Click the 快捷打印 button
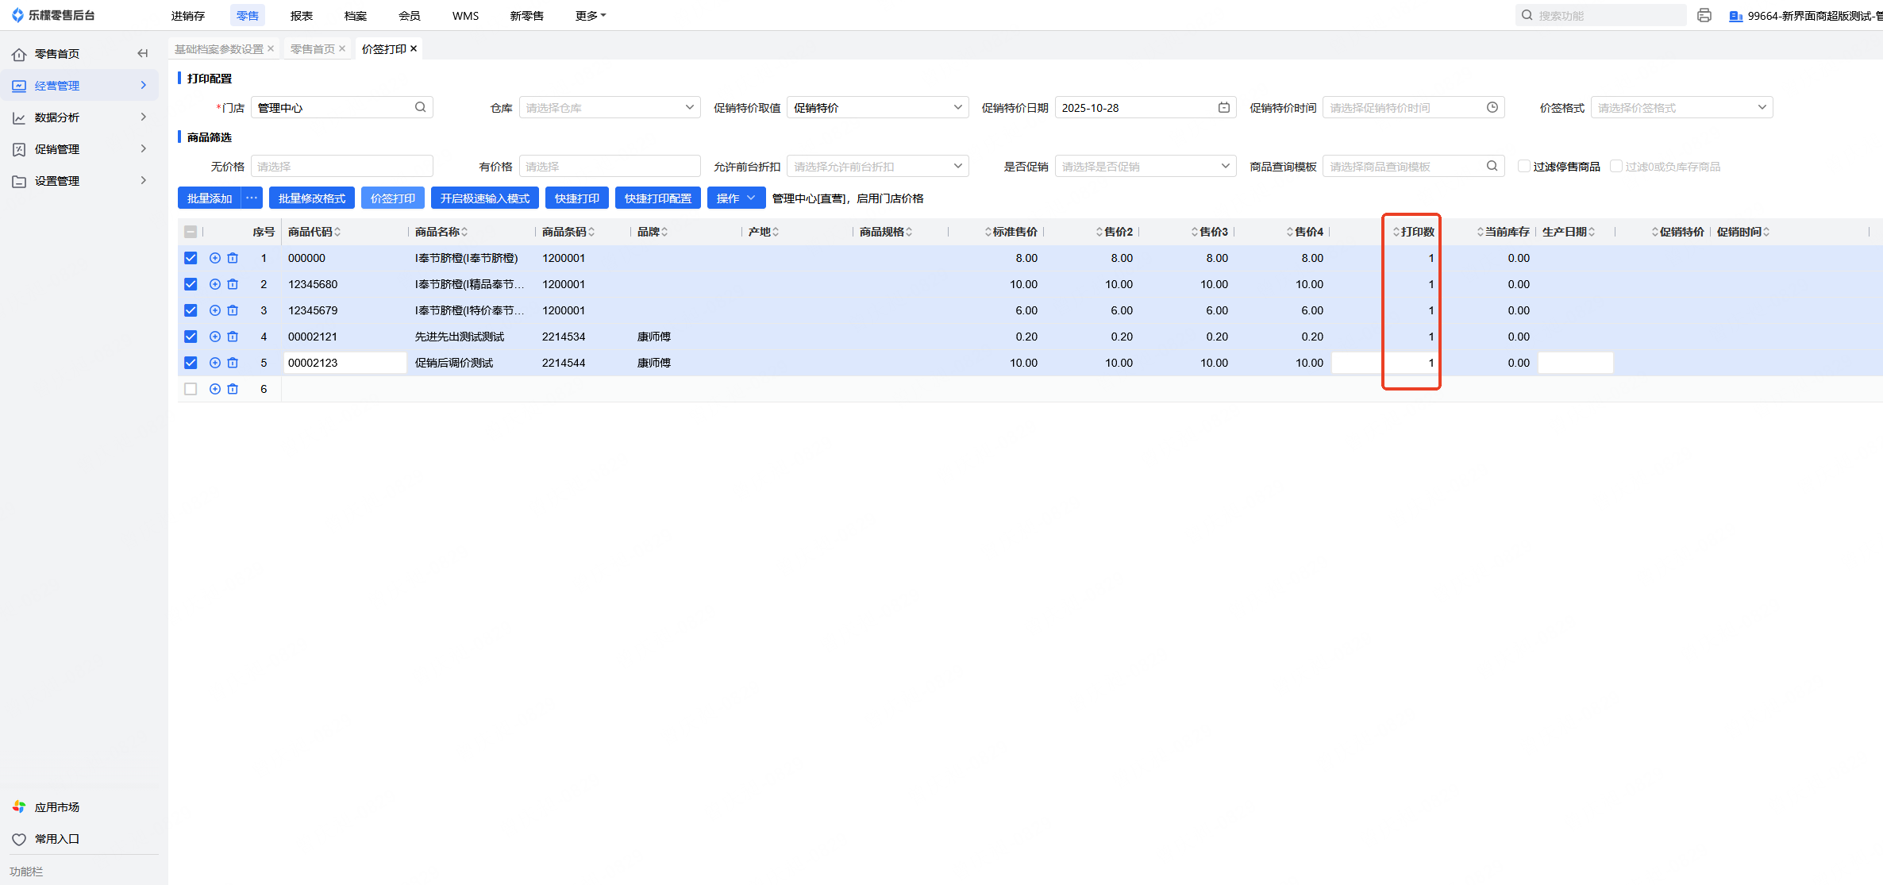This screenshot has width=1883, height=885. click(576, 198)
